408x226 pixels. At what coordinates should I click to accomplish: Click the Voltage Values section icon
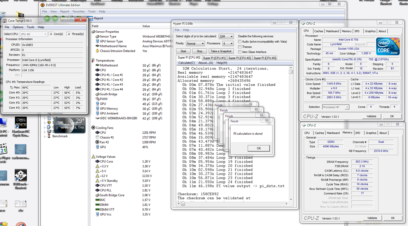click(x=93, y=157)
